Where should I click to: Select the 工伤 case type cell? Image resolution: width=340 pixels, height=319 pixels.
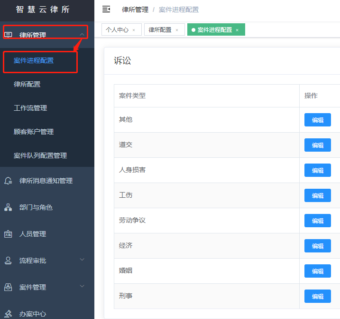tap(207, 195)
